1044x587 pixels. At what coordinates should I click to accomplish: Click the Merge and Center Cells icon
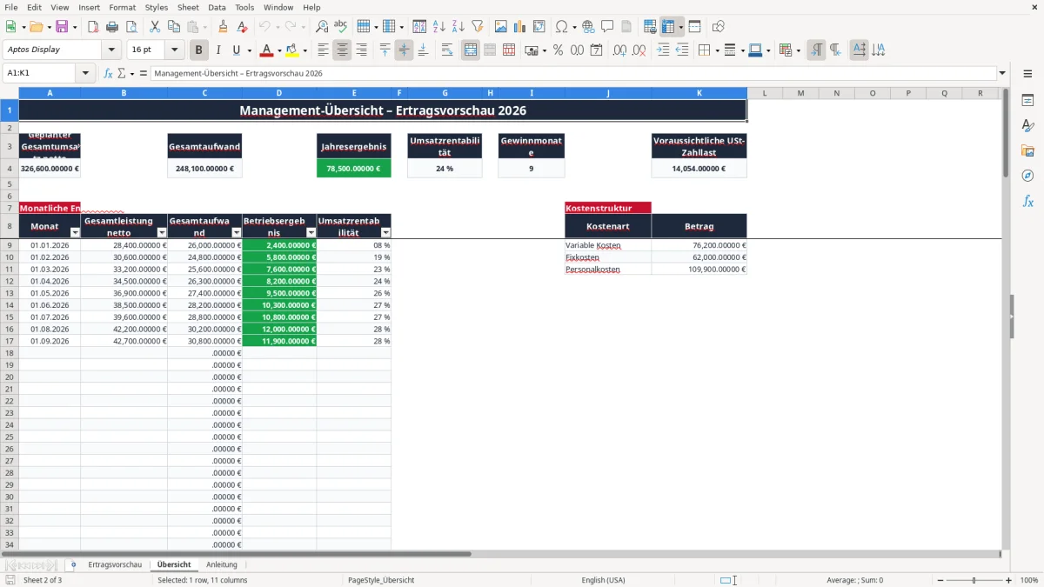[471, 50]
